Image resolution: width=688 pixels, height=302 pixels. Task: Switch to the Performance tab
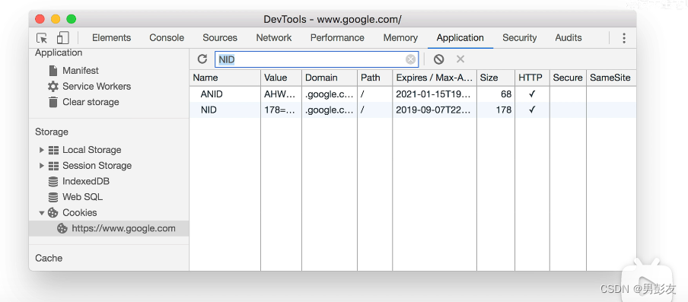click(337, 38)
